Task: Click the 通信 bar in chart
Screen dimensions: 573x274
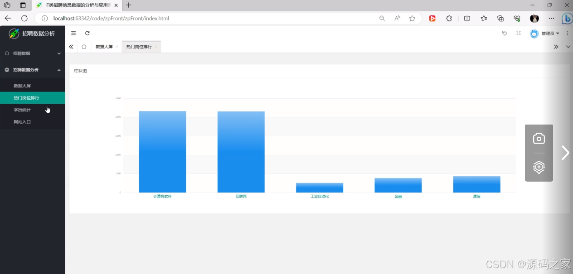Action: coord(476,184)
